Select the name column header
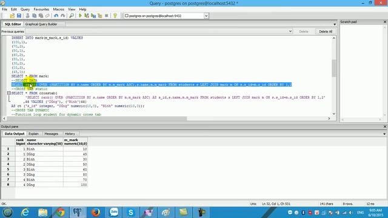This screenshot has height=218, width=388. (44, 142)
